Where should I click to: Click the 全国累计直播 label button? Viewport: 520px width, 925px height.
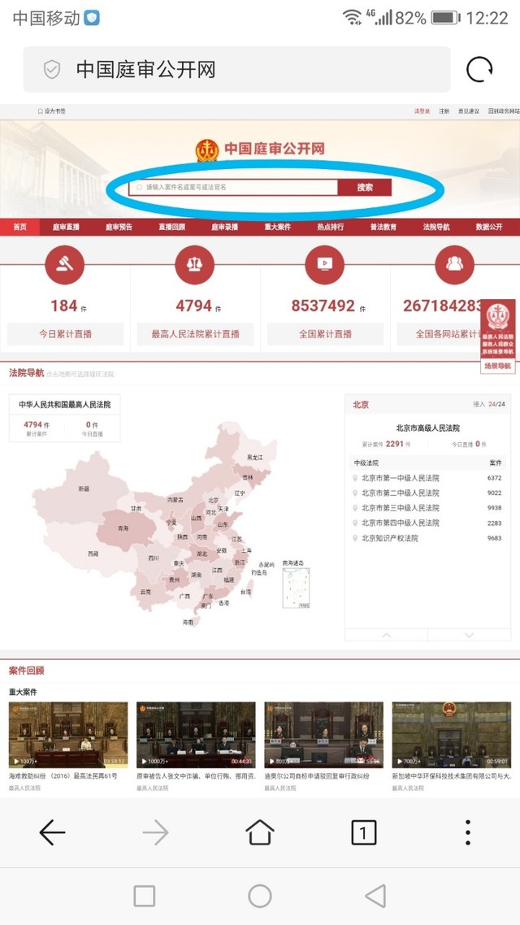pos(325,334)
